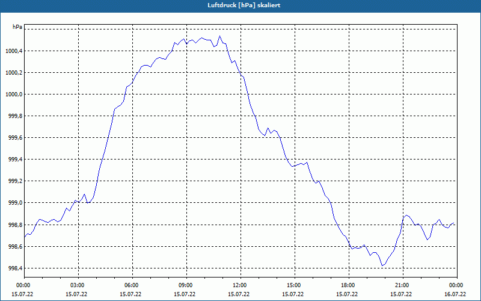Pick the 12:00 time label
Viewport: 481px width, 301px height.
pos(240,285)
